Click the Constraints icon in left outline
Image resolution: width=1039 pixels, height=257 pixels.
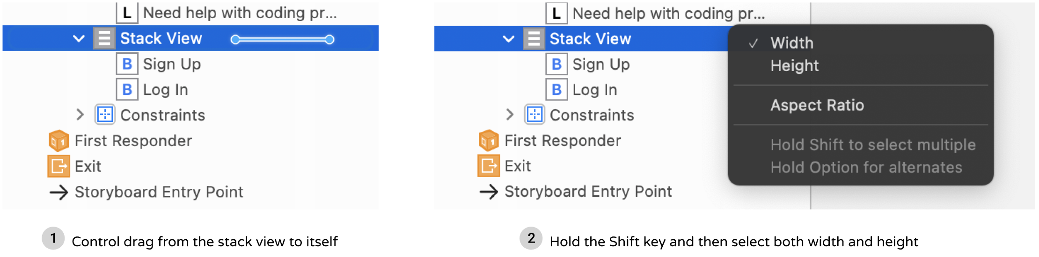coord(105,115)
